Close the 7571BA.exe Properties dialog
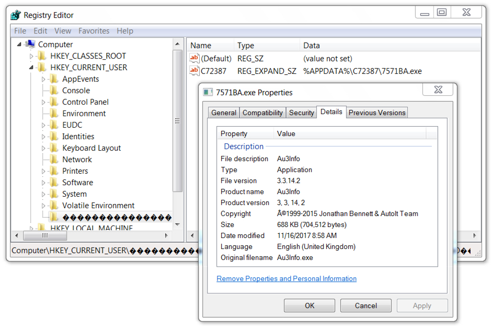The width and height of the screenshot is (491, 327). tap(438, 89)
